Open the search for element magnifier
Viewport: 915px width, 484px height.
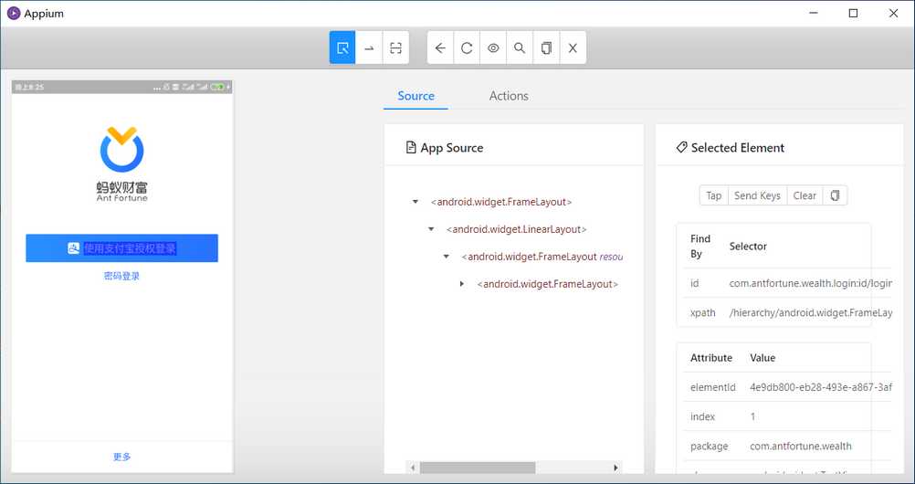point(520,47)
